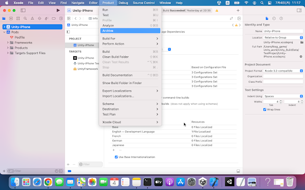Click the yellow warning icon in status bar
The width and height of the screenshot is (305, 190).
click(x=217, y=11)
